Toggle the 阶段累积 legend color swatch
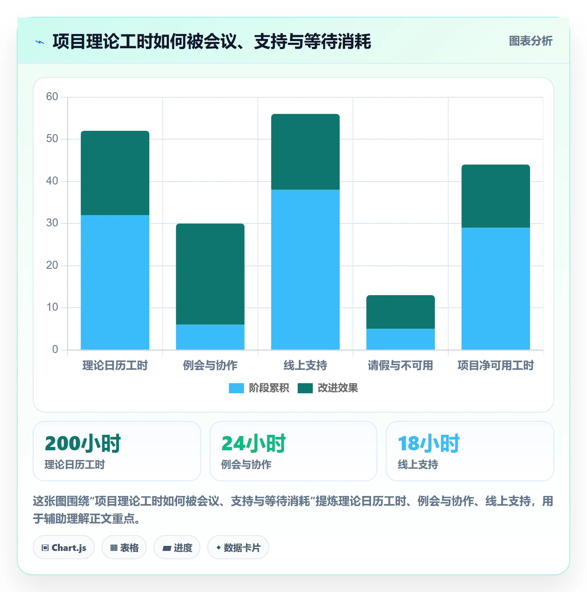Viewport: 587px width, 592px height. point(236,388)
